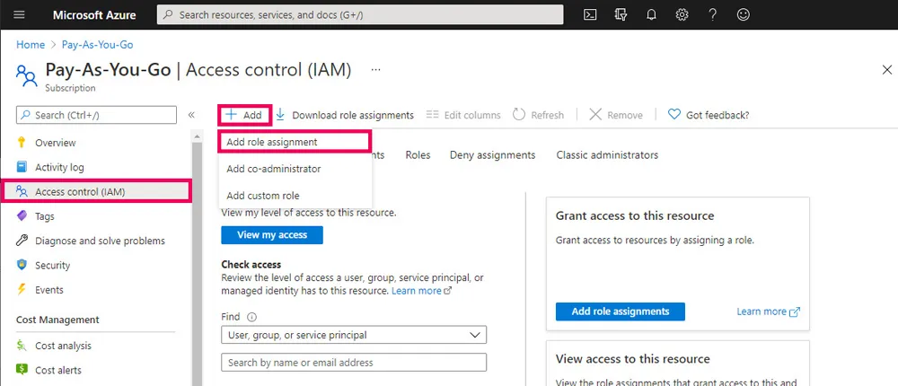This screenshot has height=386, width=898.
Task: Click the Access control page people icon
Action: [x=26, y=75]
